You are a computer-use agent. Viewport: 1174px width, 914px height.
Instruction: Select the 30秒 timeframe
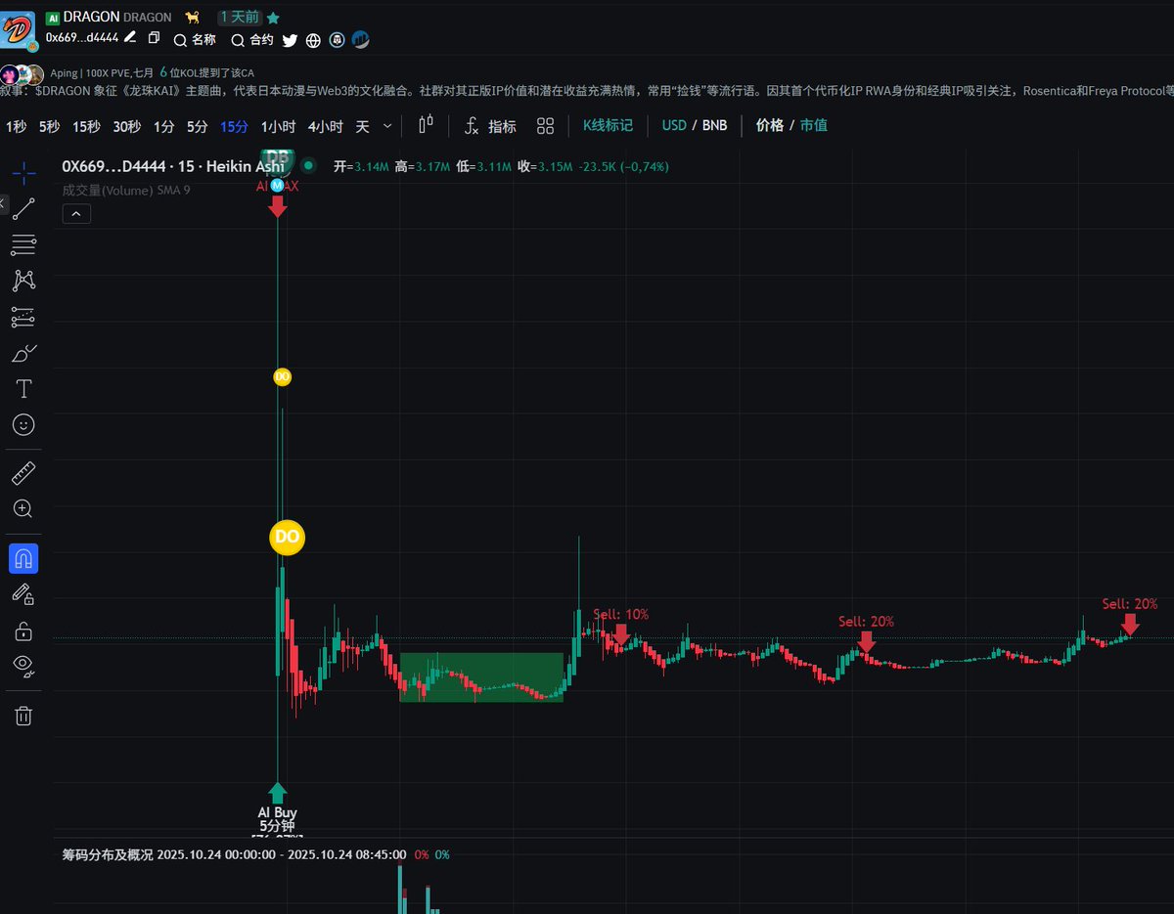point(126,126)
